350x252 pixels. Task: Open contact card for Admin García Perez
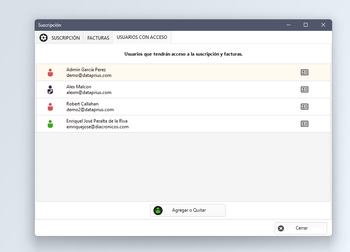(305, 72)
